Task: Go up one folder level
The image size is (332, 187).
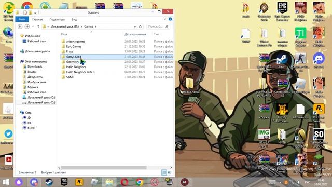Action: pos(38,26)
